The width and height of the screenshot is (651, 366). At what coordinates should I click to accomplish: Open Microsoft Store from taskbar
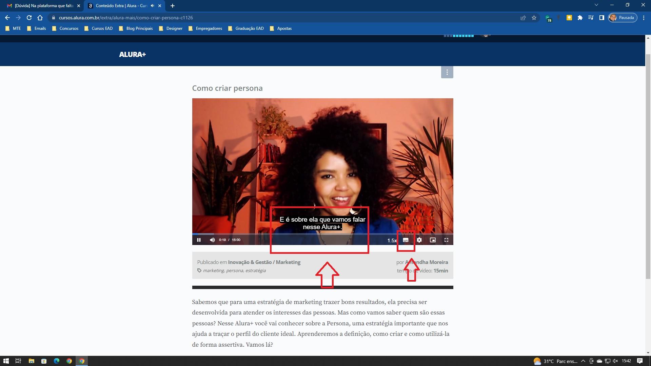tap(44, 361)
